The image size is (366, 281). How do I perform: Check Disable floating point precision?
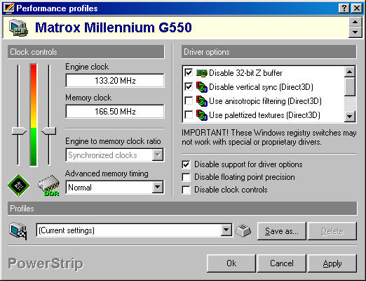(x=186, y=177)
